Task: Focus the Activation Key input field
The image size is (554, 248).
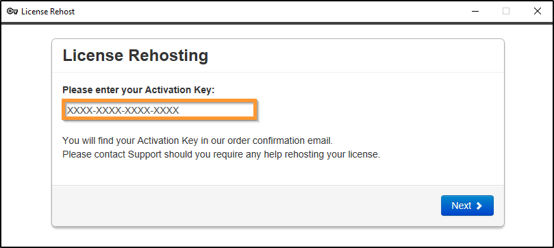Action: pyautogui.click(x=160, y=110)
